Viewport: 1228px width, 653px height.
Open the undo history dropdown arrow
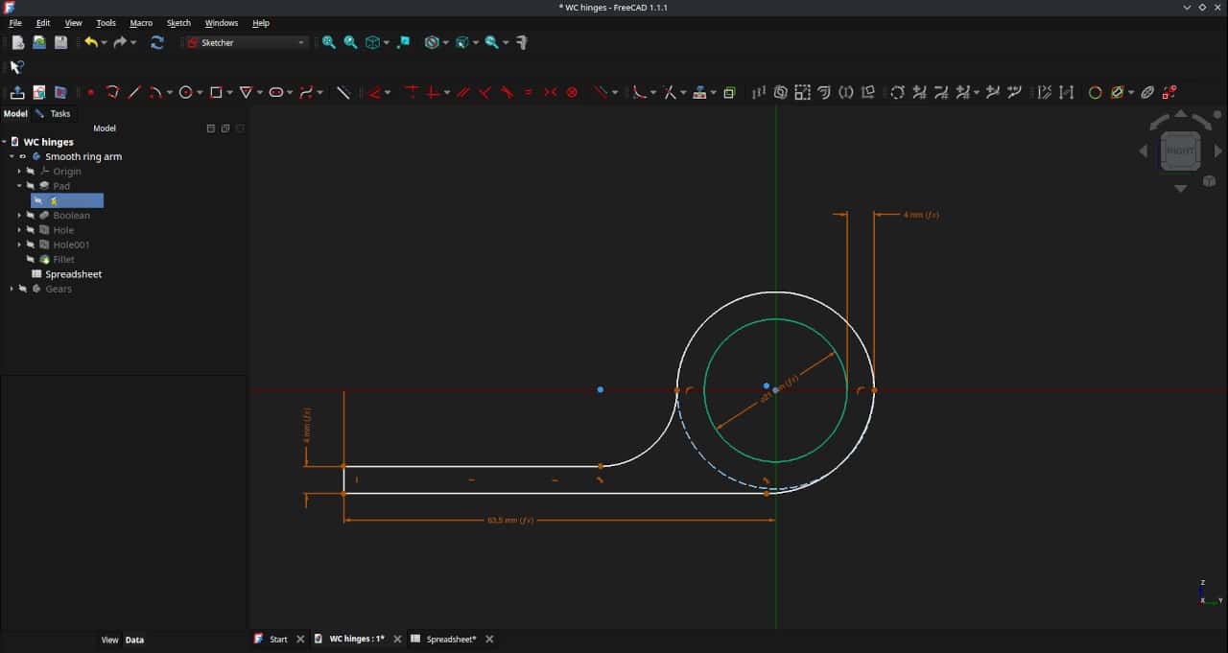104,42
